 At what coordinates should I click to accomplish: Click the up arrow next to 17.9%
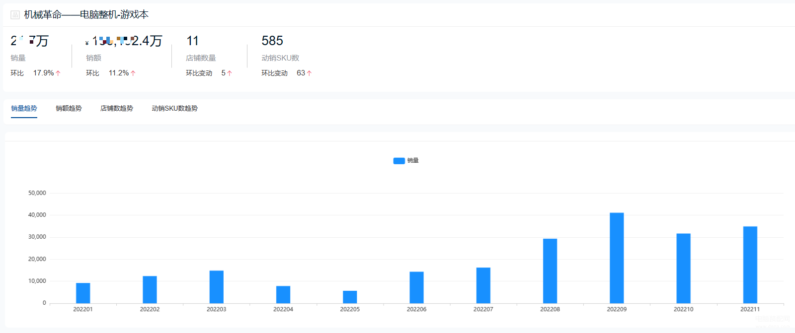click(x=58, y=73)
